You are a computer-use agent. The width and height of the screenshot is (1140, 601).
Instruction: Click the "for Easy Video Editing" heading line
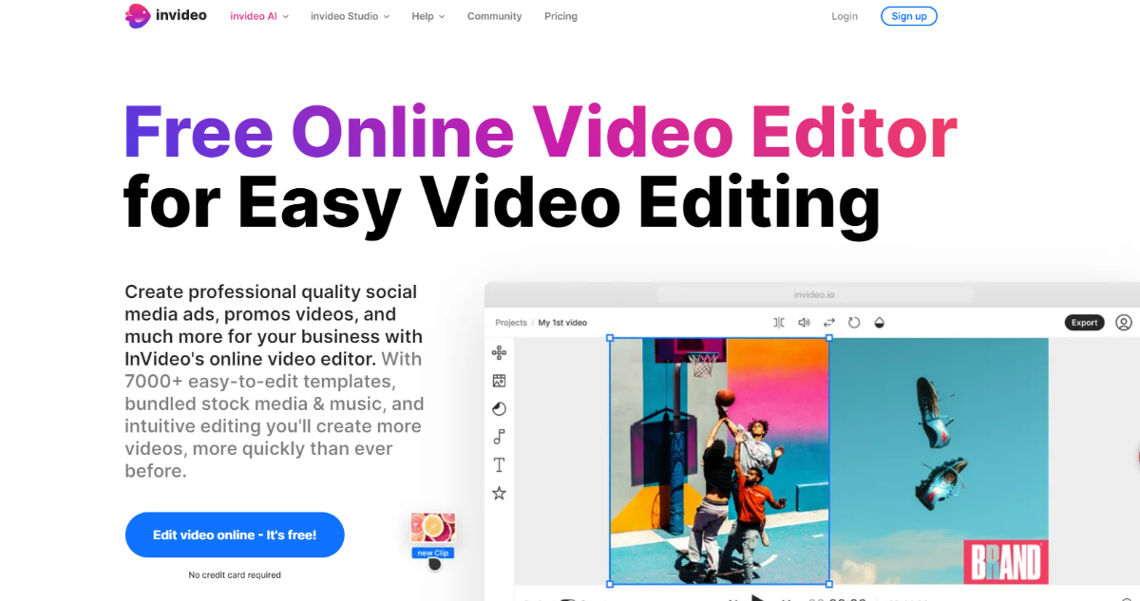[502, 202]
